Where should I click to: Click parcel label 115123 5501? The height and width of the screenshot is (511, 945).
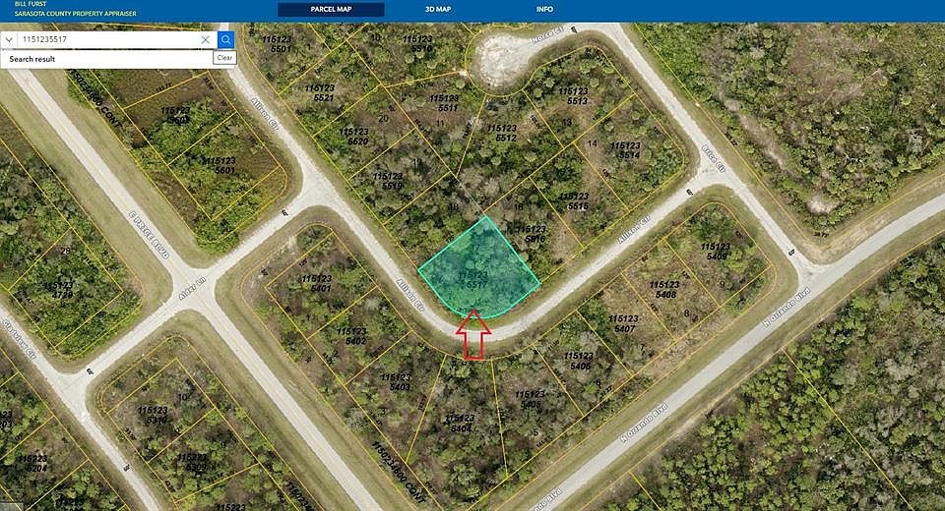click(278, 44)
